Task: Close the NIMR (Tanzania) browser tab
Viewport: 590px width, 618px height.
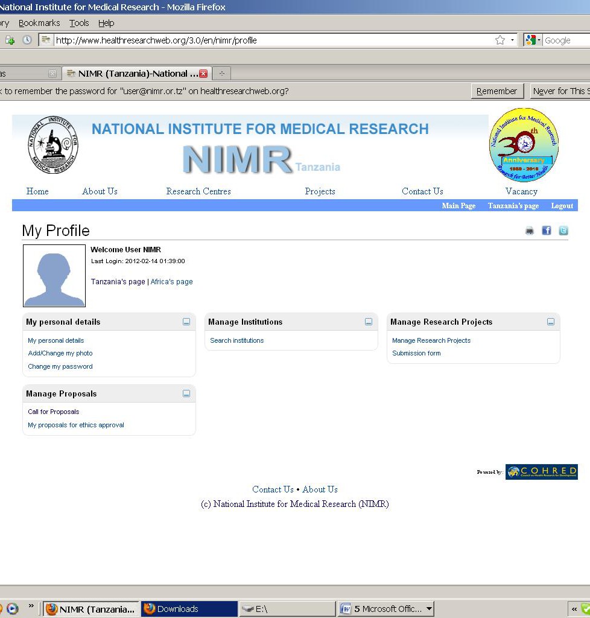Action: (x=203, y=74)
